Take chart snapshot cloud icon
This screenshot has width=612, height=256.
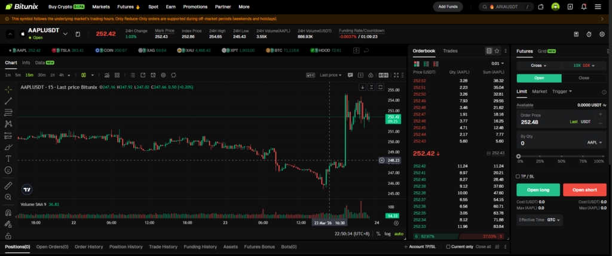pos(371,75)
